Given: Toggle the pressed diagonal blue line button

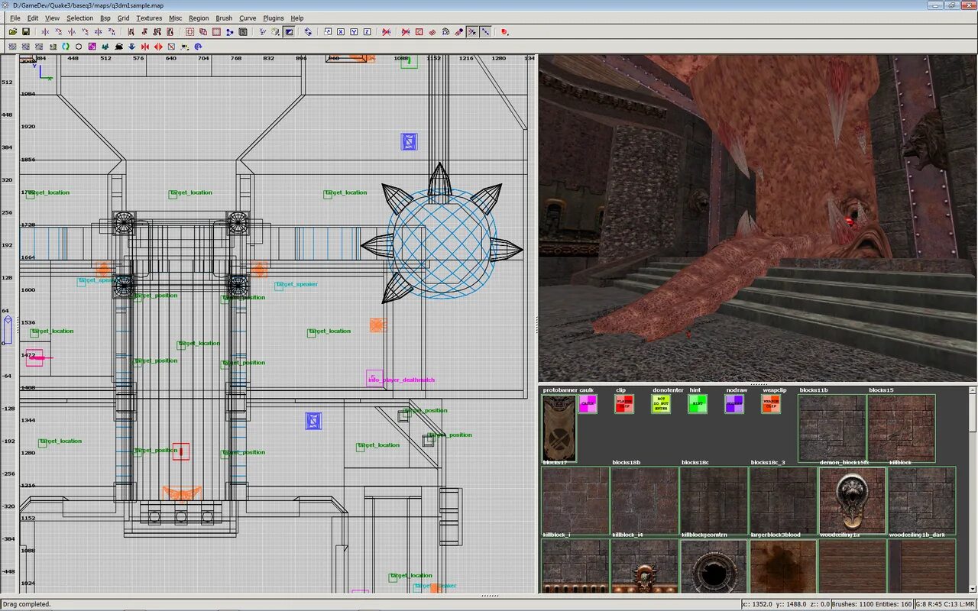Looking at the screenshot, I should click(485, 32).
